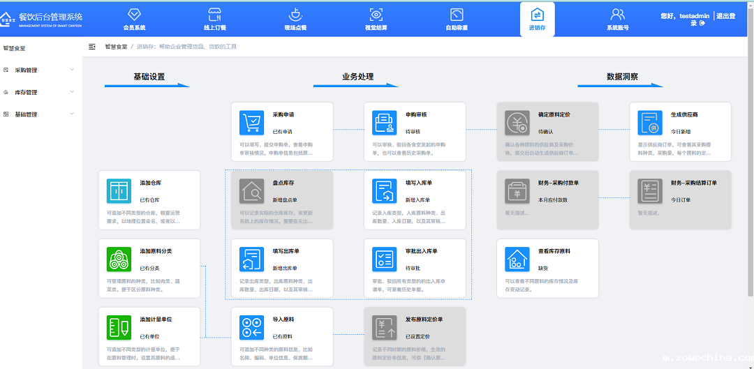Click 新增出库单 status text
Screen dimensions: 754x369
pos(285,268)
